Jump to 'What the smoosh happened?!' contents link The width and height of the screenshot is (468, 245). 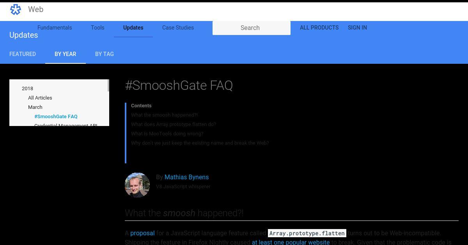pyautogui.click(x=164, y=115)
